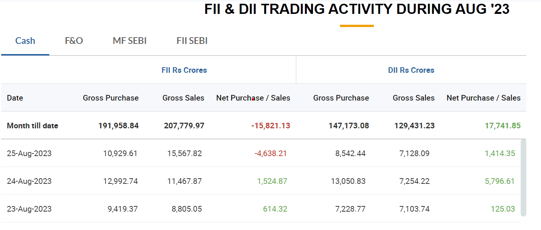Viewport: 541px width, 230px height.
Task: Select the 23-Aug-2023 date row
Action: click(x=29, y=209)
